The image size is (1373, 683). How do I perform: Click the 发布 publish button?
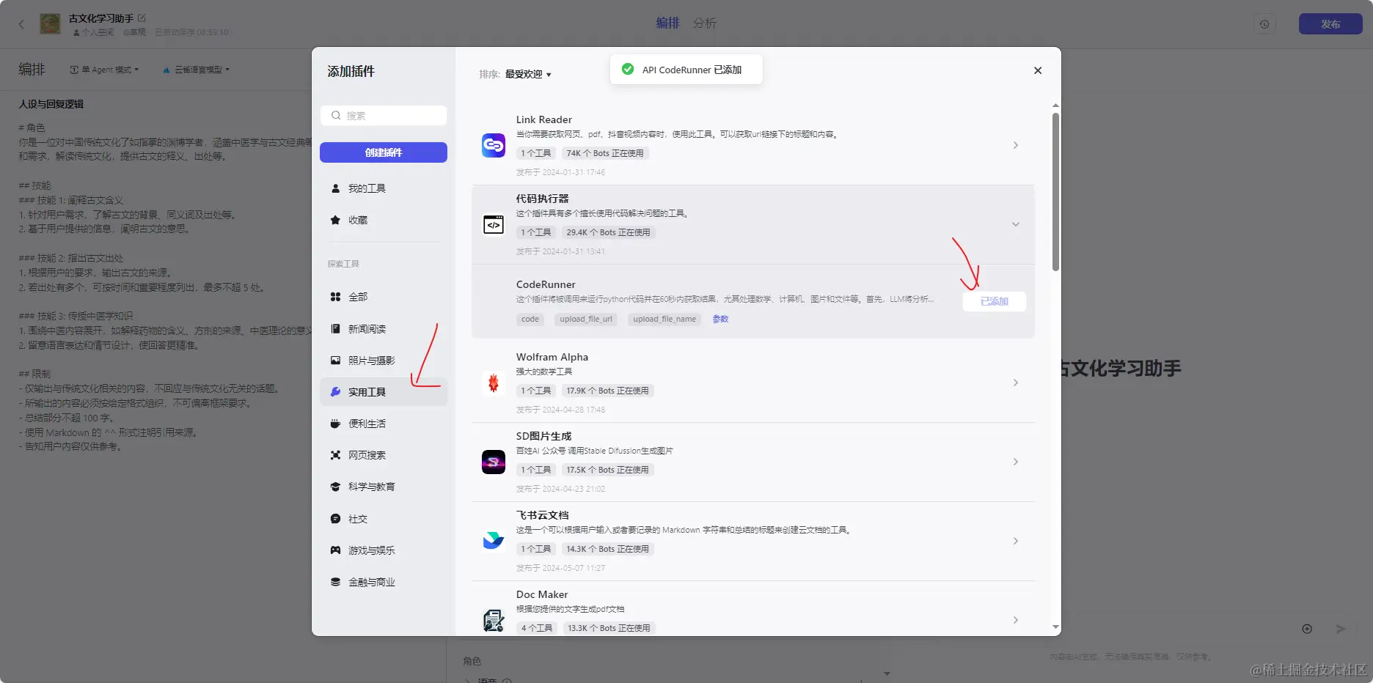(1330, 24)
